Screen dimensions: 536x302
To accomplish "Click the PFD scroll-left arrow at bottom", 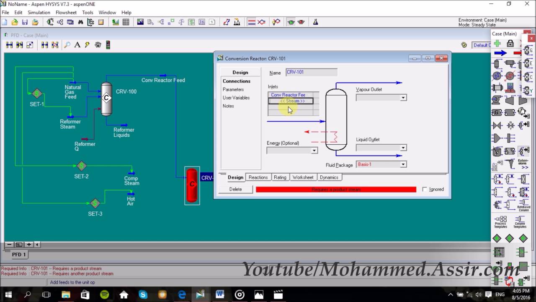I will (x=37, y=245).
